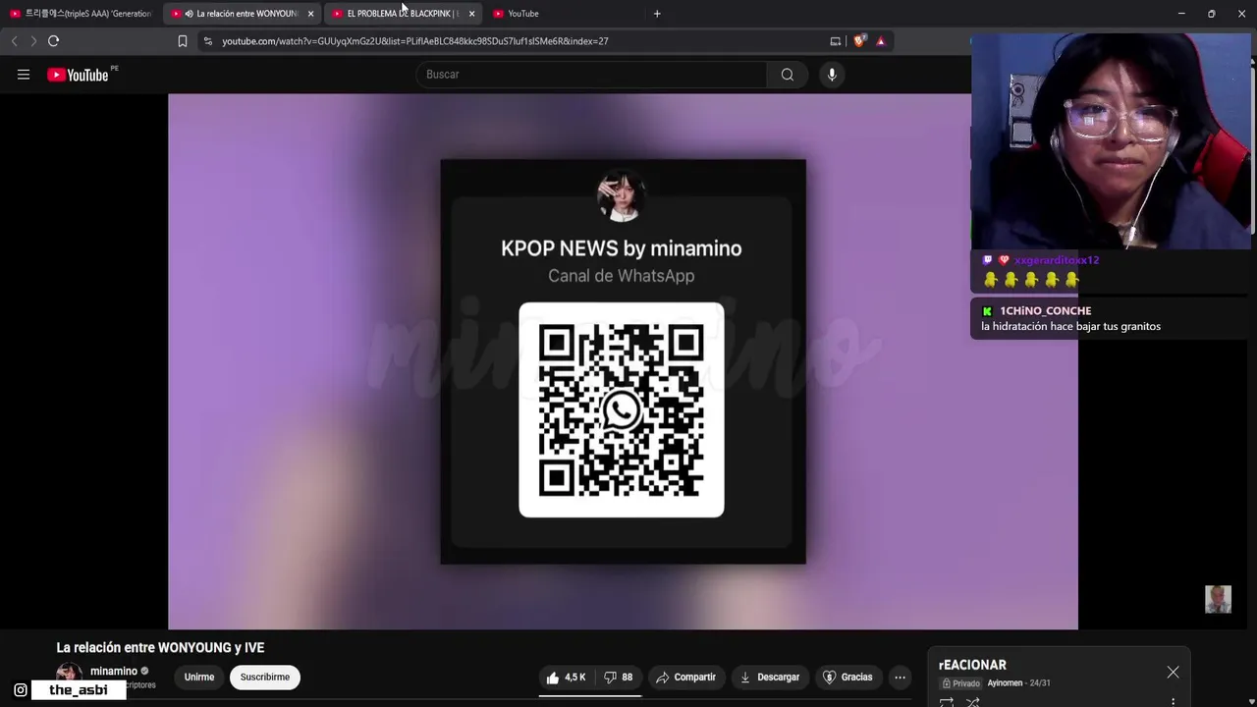Go to YouTube home via logo
Screen dimensions: 1257x707
78,75
